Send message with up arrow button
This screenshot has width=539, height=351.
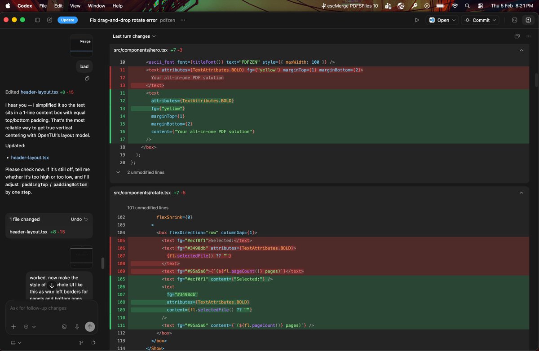[x=90, y=327]
